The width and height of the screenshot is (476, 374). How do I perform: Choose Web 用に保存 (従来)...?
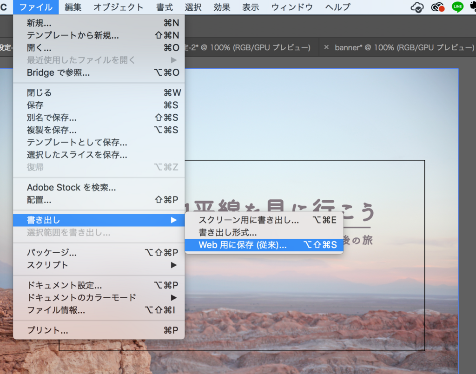click(264, 245)
